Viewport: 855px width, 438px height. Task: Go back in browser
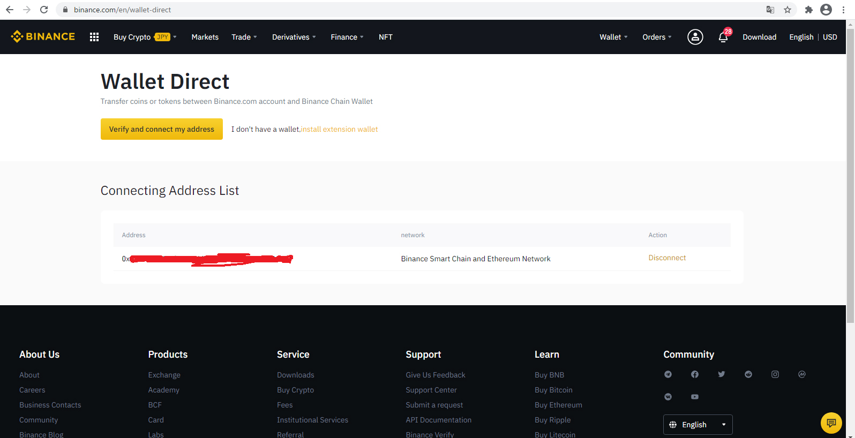(10, 10)
